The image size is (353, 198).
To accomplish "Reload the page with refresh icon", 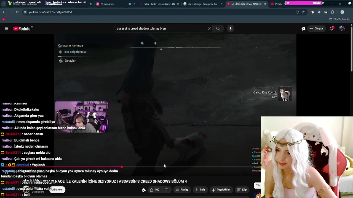I will pos(17,12).
